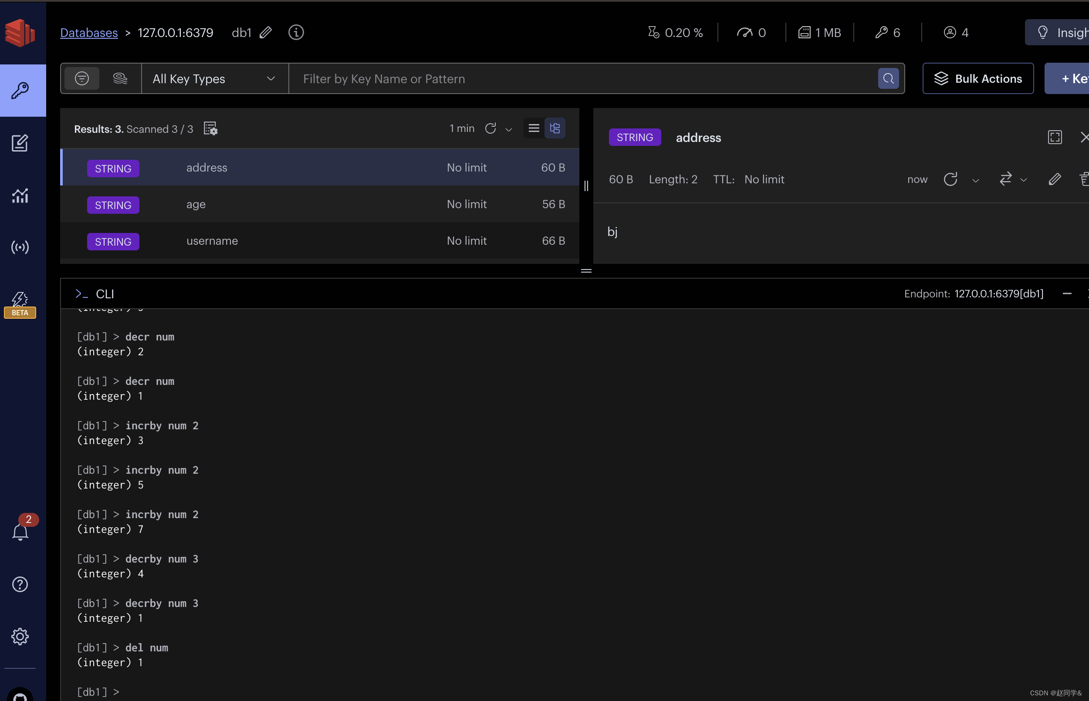
Task: Open the settings gear in sidebar
Action: click(20, 636)
